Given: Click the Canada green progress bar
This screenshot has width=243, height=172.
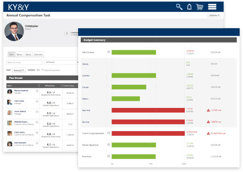Looking at the screenshot, I should click(x=129, y=87).
